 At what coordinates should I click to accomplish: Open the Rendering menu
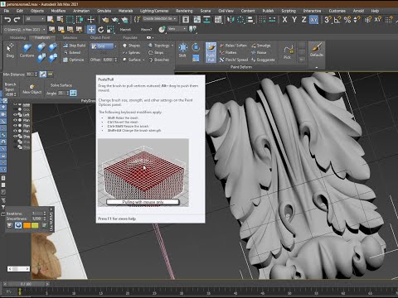184,11
